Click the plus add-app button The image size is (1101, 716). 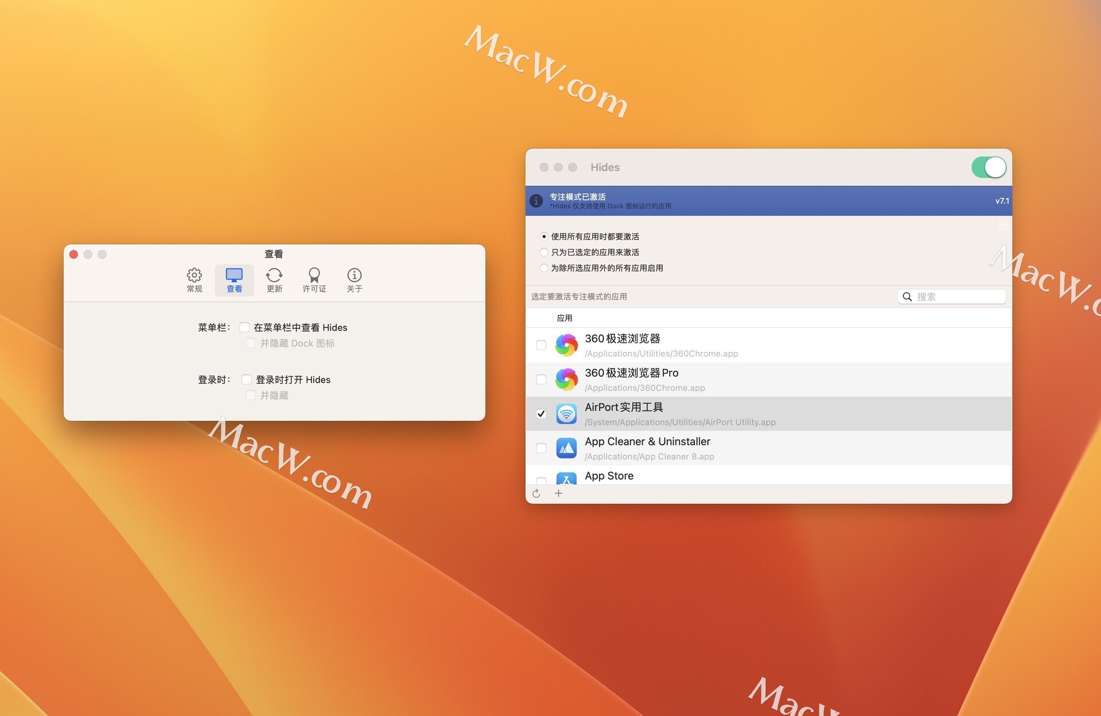(559, 494)
